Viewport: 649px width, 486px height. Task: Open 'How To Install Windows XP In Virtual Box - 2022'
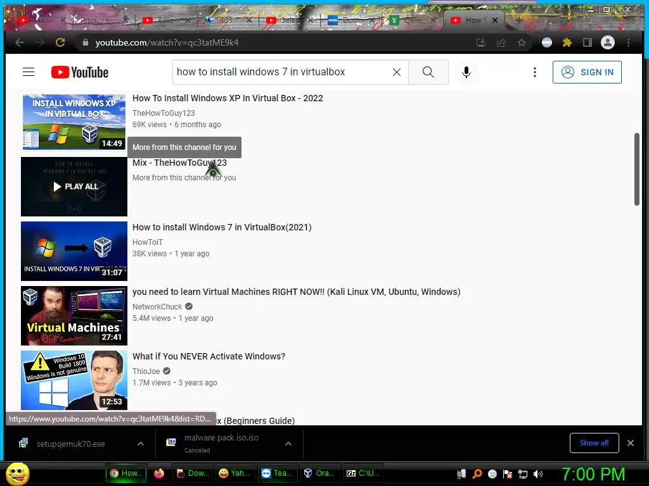coord(228,98)
